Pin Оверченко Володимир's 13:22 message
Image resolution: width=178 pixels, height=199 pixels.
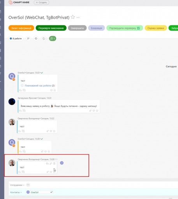click(x=48, y=131)
